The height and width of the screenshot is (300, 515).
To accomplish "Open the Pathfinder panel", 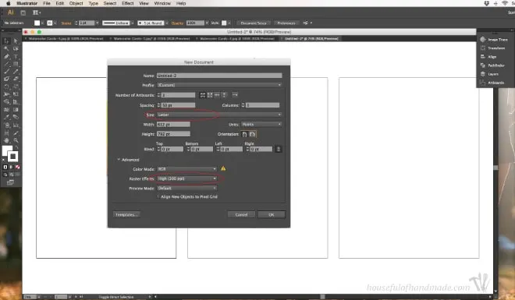I will (x=492, y=65).
